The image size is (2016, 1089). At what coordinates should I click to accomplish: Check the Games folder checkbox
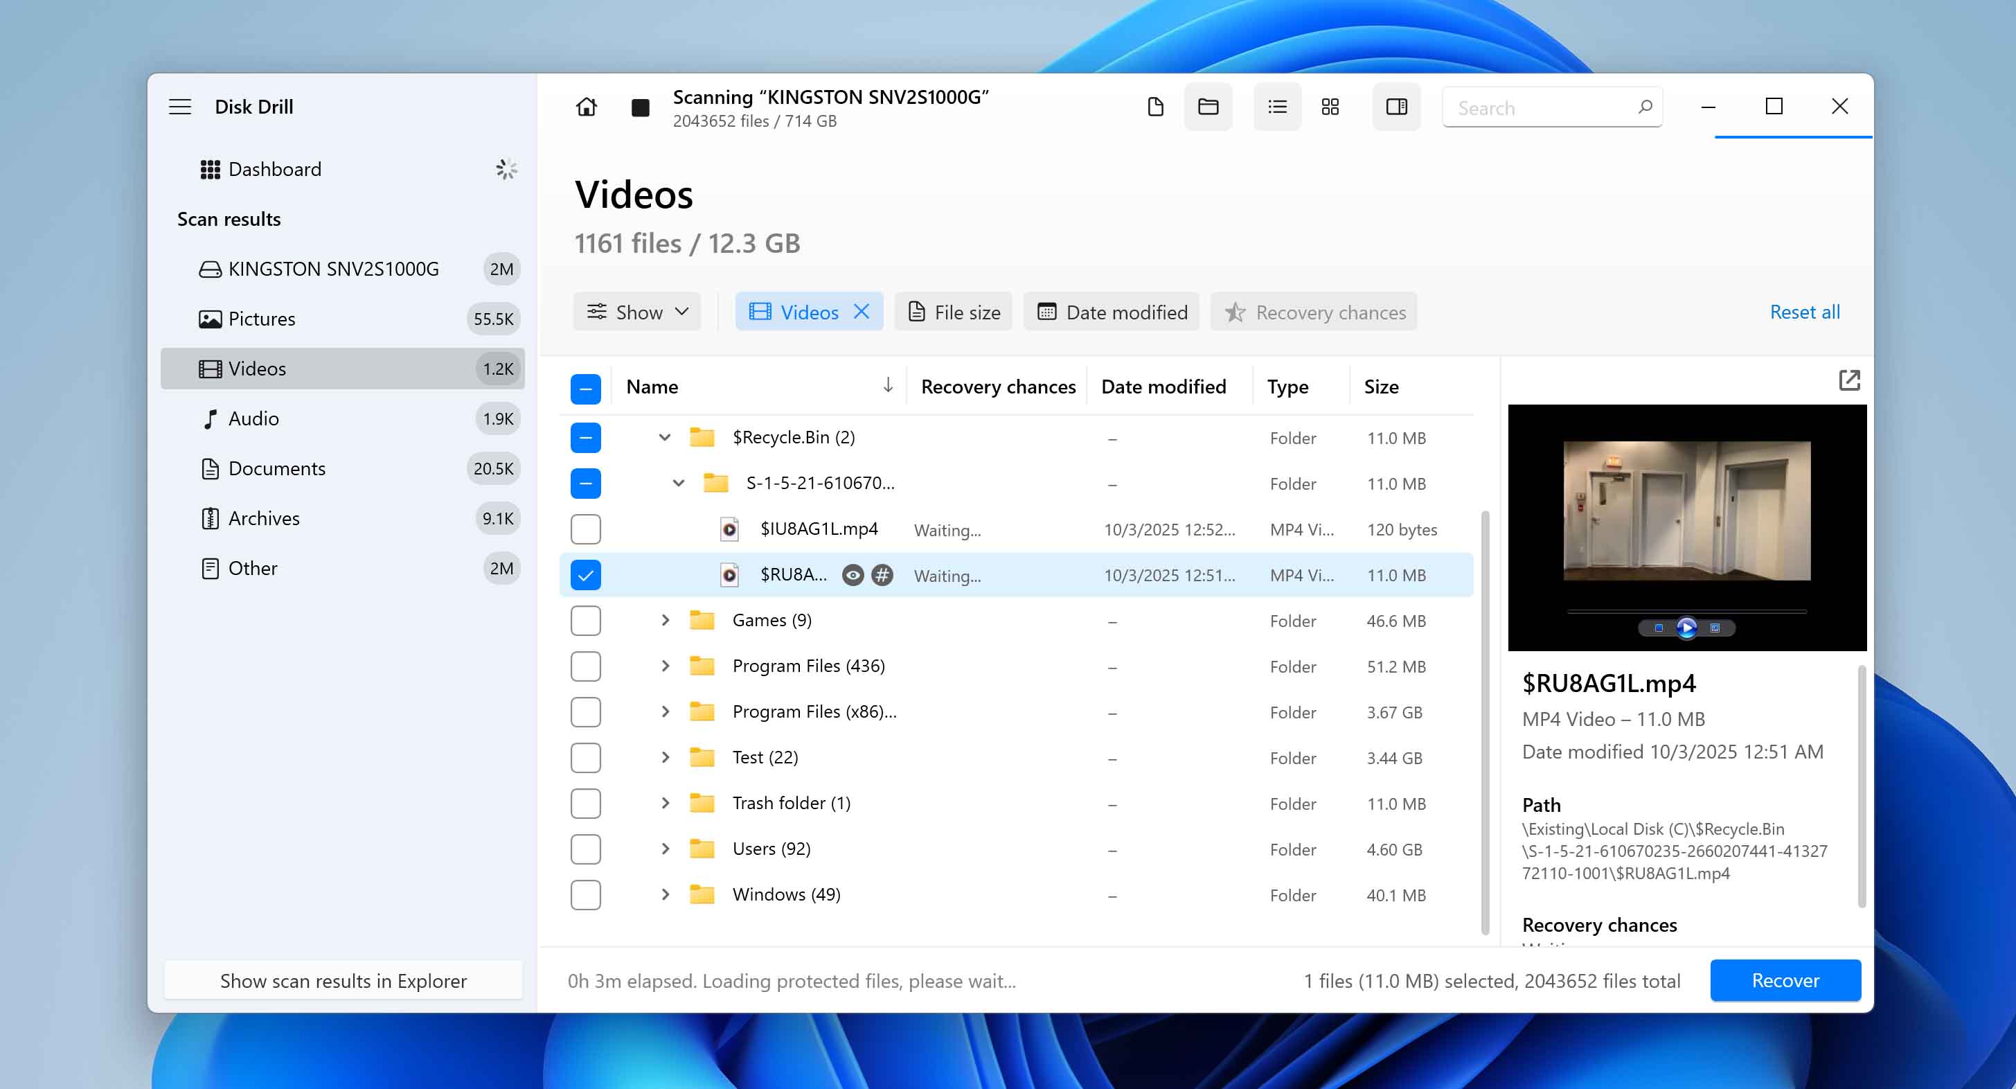585,620
